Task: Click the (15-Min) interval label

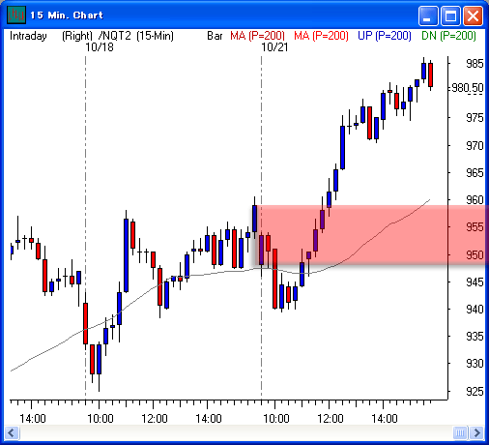Action: [155, 36]
